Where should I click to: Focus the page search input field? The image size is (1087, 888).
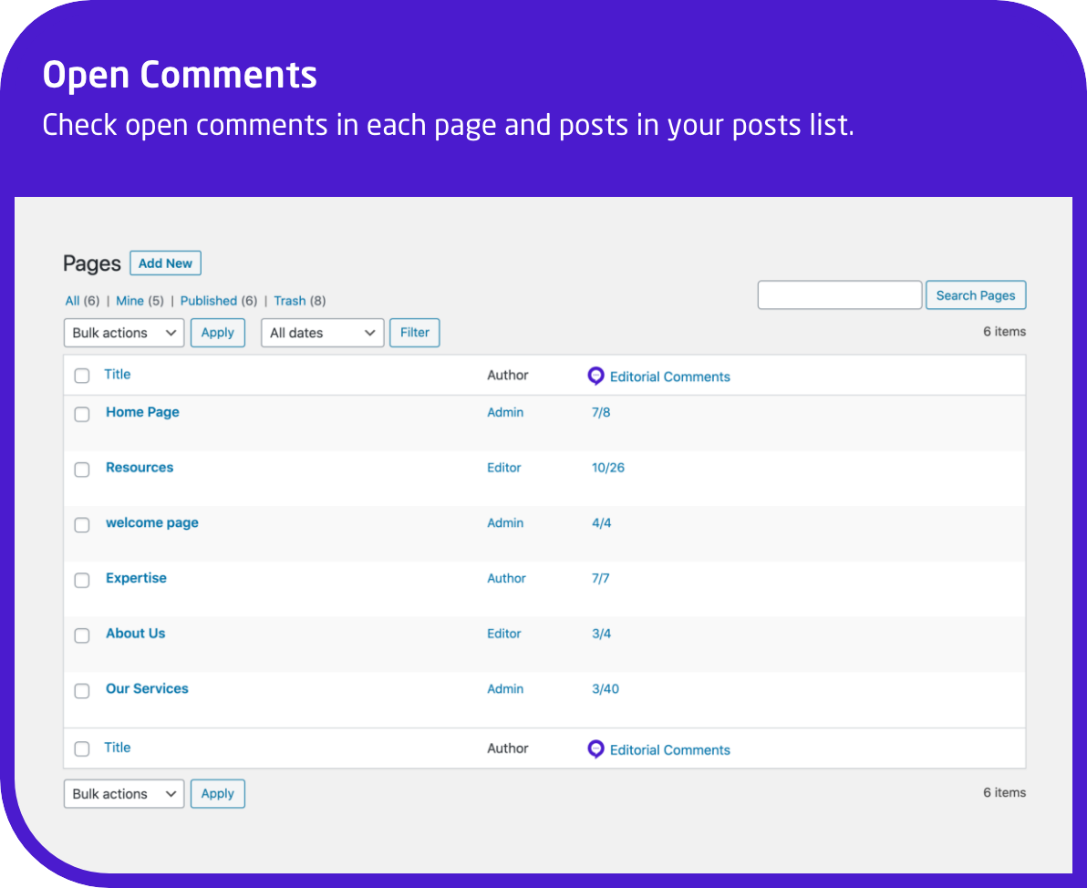[x=840, y=295]
